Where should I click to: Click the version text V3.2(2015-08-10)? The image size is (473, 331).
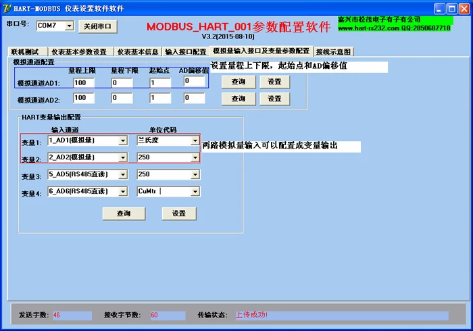point(228,36)
